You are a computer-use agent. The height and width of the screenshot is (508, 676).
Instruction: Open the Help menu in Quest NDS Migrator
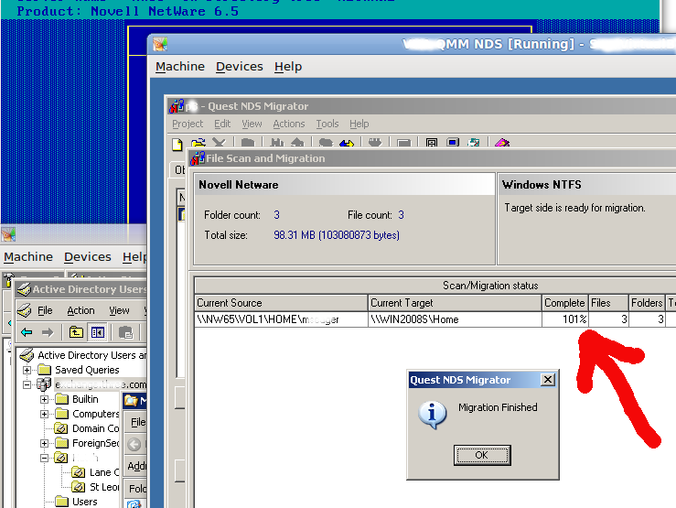point(359,124)
